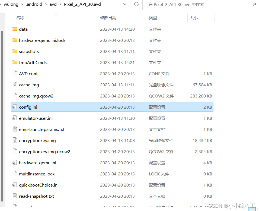Click Pixel_2_API_30.avd in the breadcrumb path
Screen dimensions: 259x211
pyautogui.click(x=82, y=4)
